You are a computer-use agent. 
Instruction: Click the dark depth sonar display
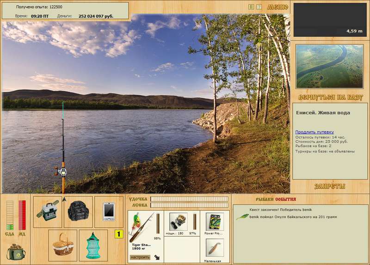[330, 20]
